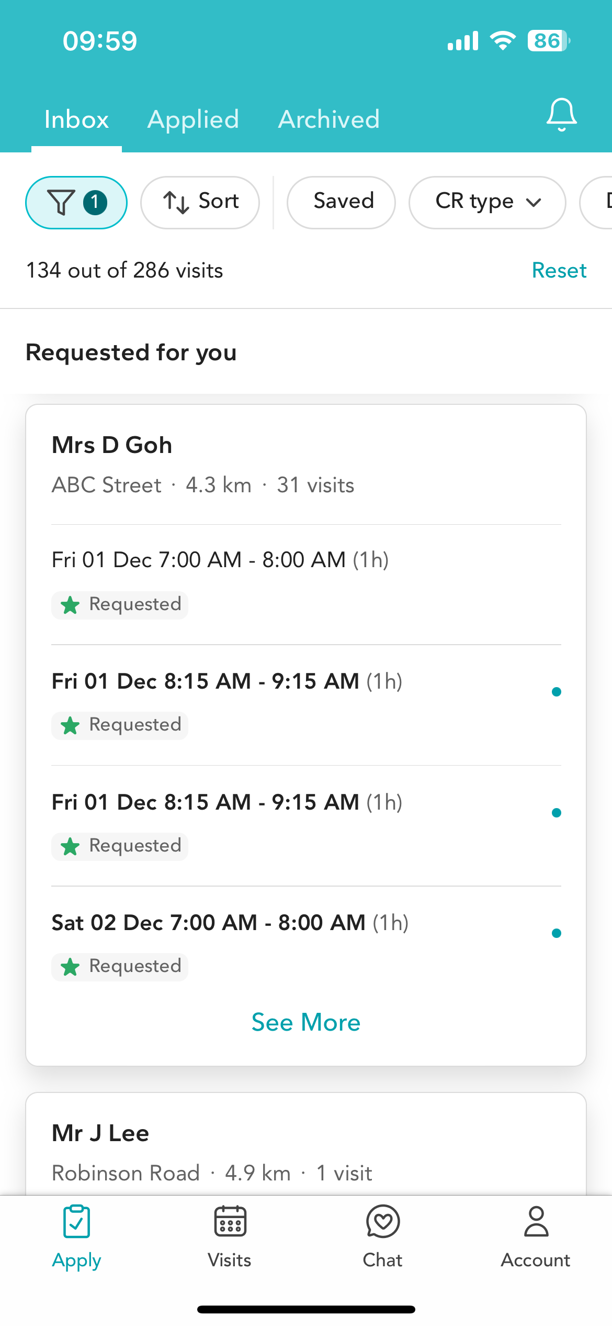Reset the applied filters
This screenshot has width=612, height=1326.
click(559, 271)
